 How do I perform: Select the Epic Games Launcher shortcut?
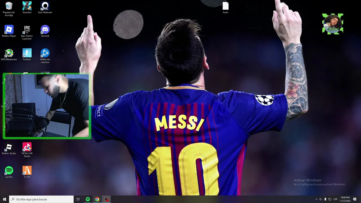coord(27,32)
